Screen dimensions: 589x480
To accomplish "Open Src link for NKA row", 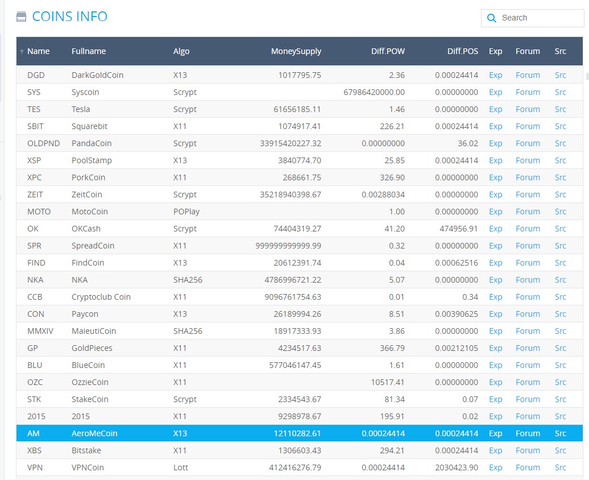I will click(560, 280).
